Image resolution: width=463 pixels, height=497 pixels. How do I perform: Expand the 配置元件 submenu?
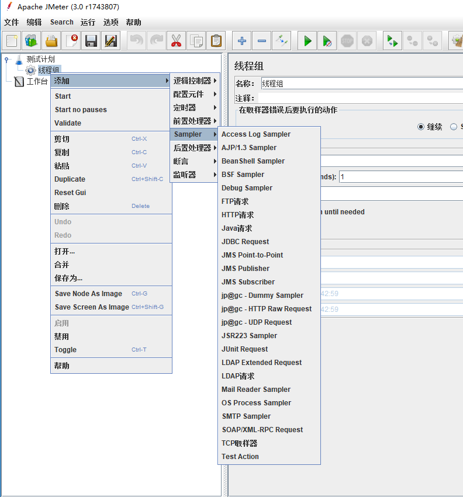[195, 94]
